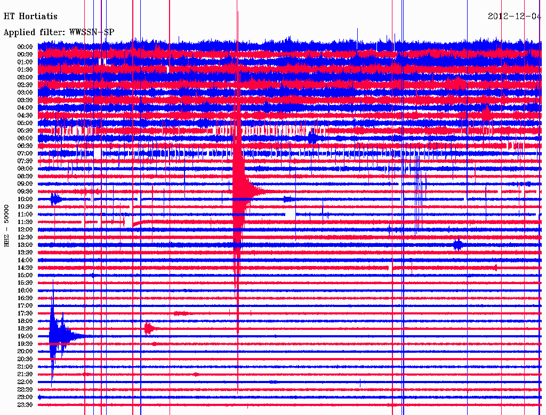Select the 04:30 time label
This screenshot has height=415, width=546.
[25, 115]
